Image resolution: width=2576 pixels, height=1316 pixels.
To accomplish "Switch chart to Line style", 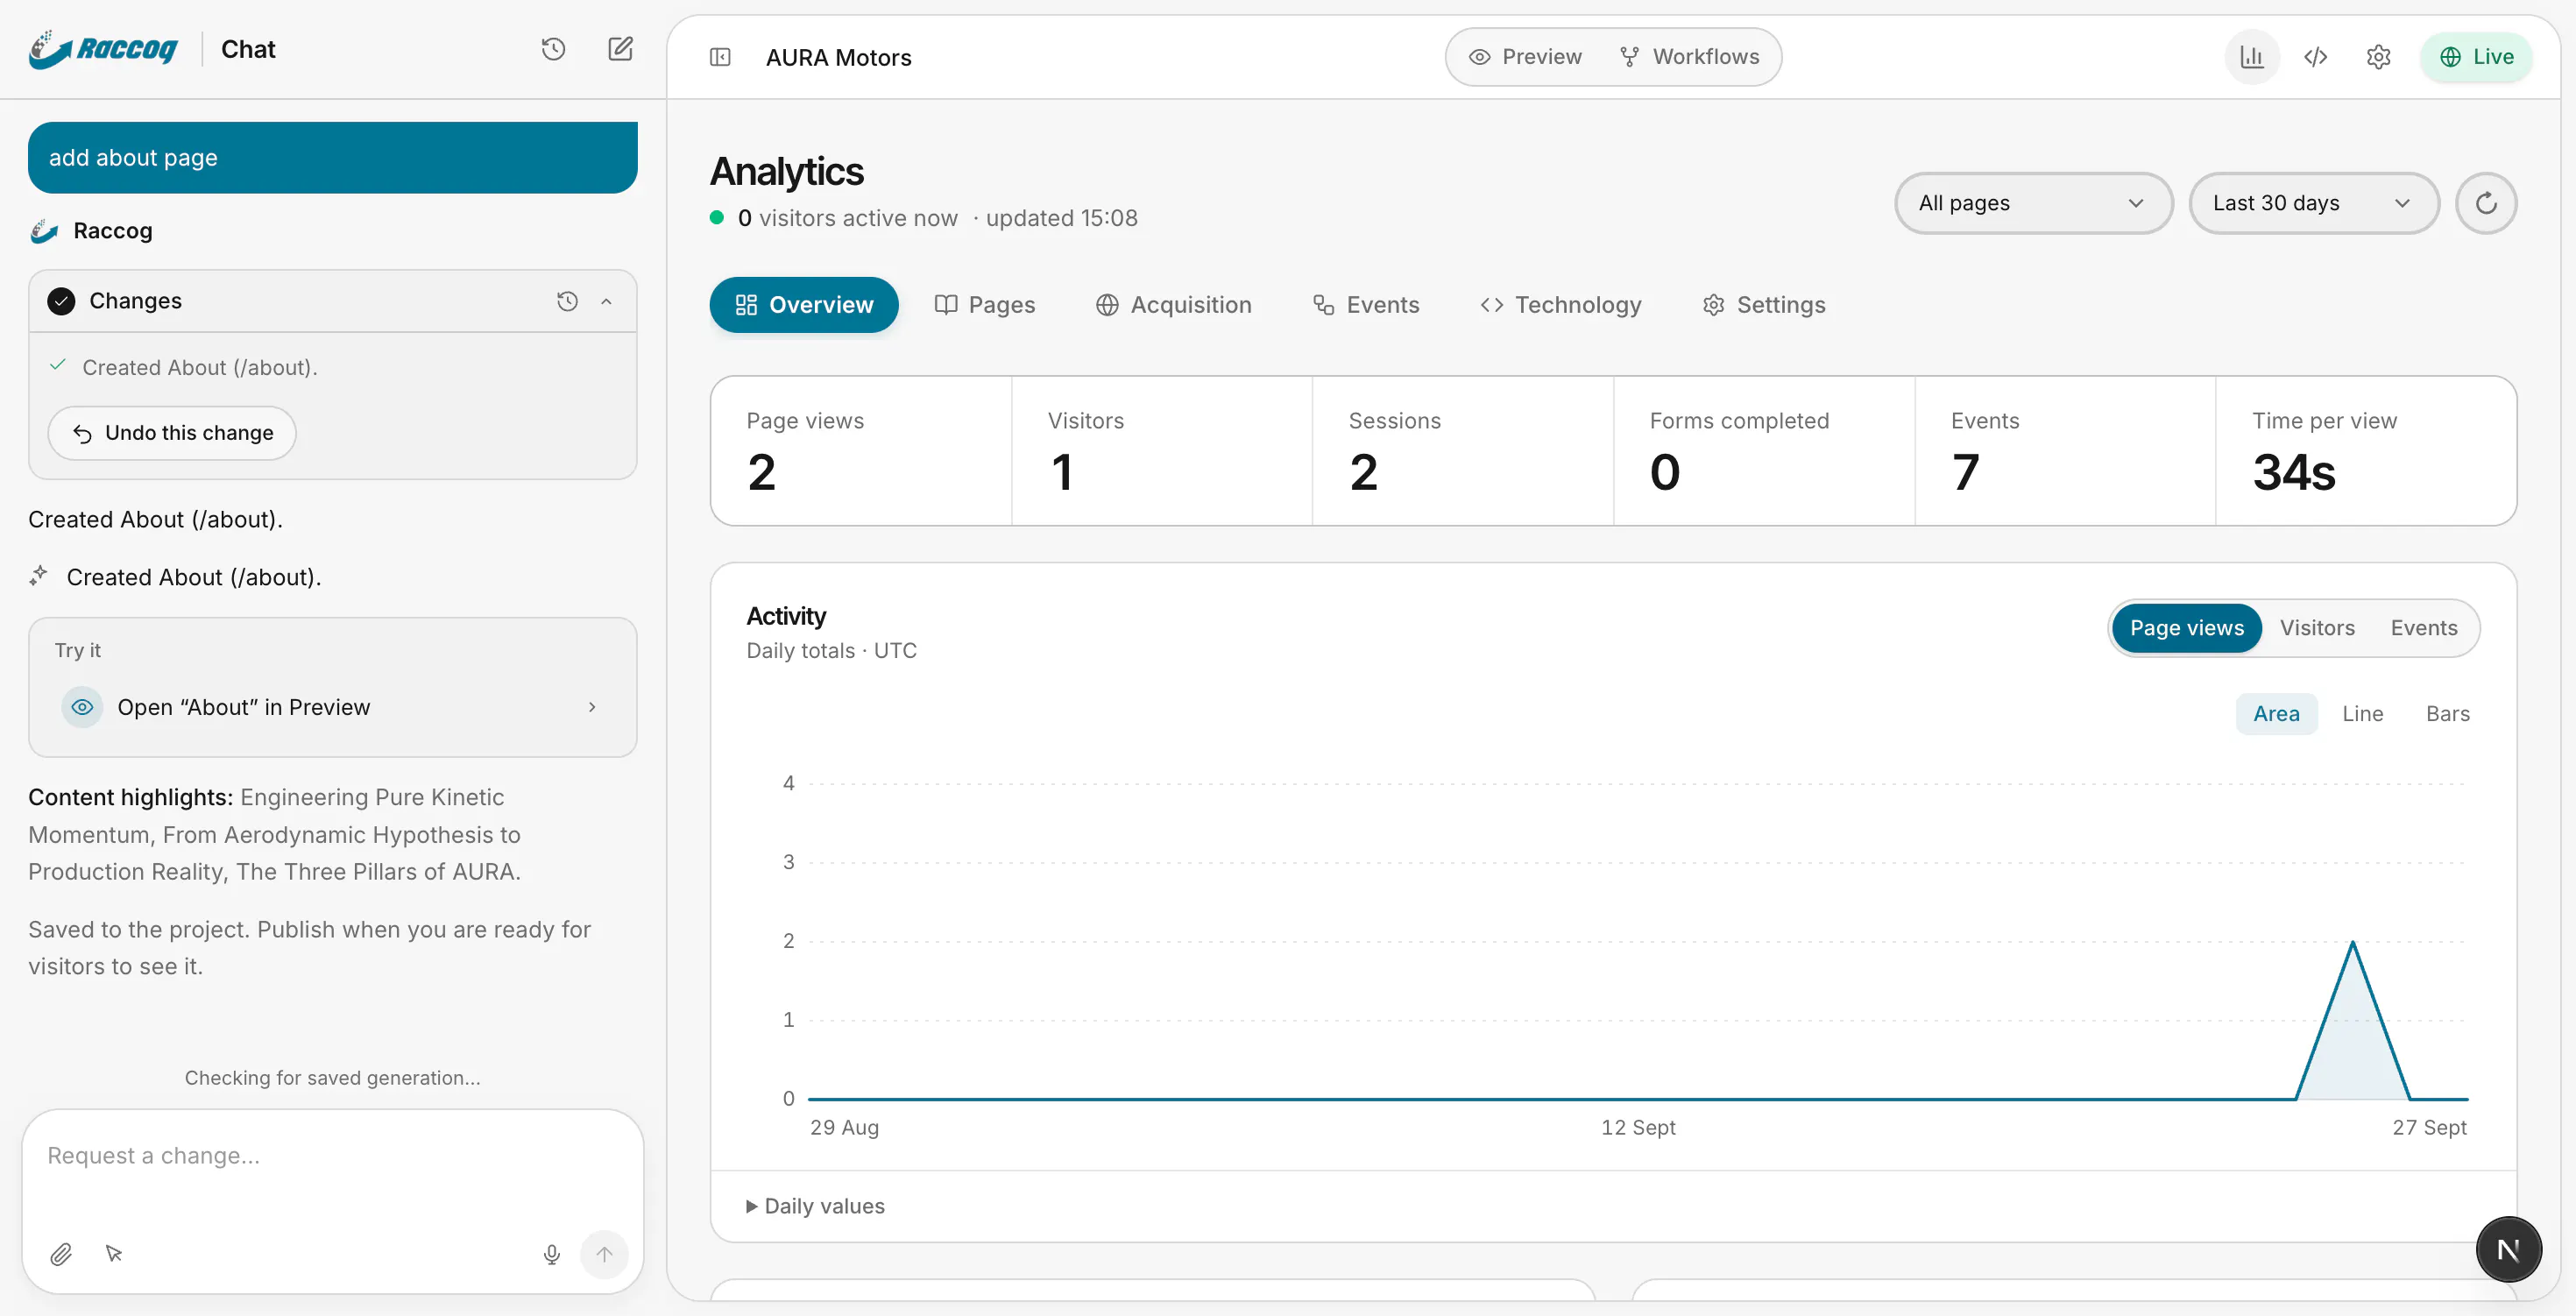I will click(x=2362, y=714).
